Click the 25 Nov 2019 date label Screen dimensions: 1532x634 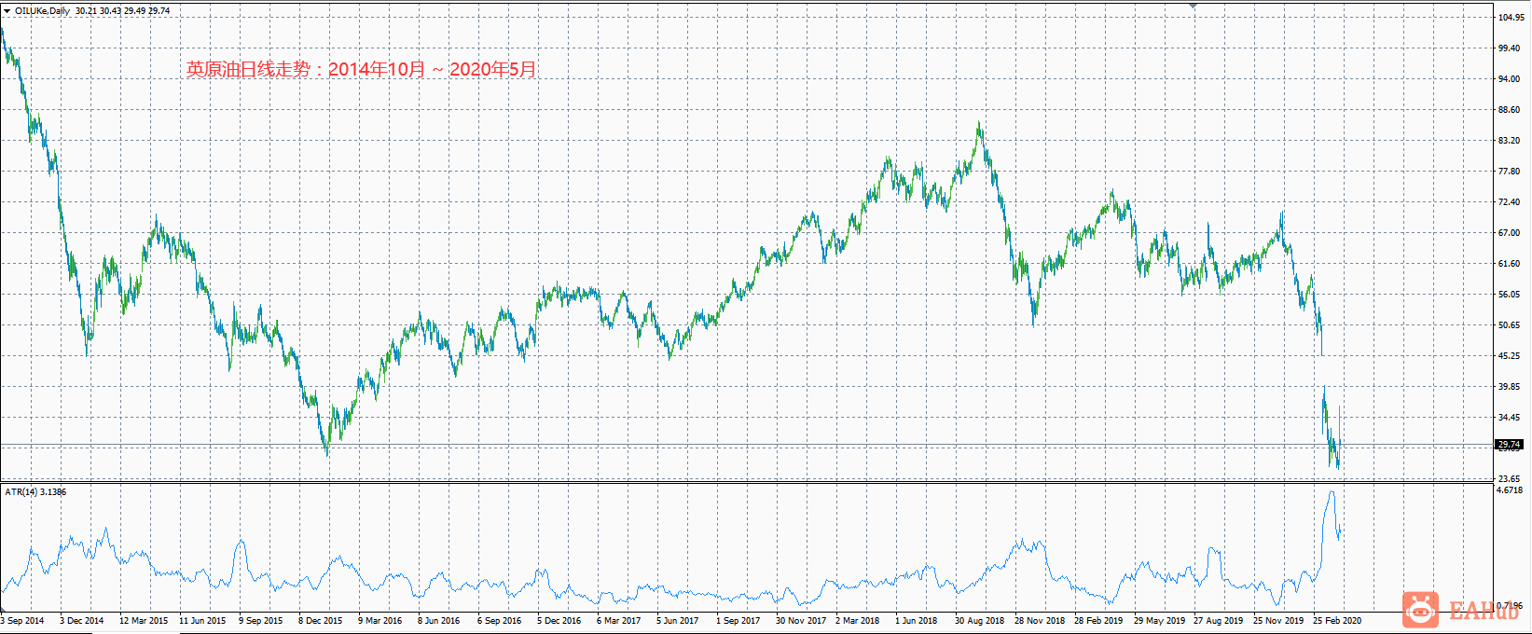click(x=1278, y=620)
